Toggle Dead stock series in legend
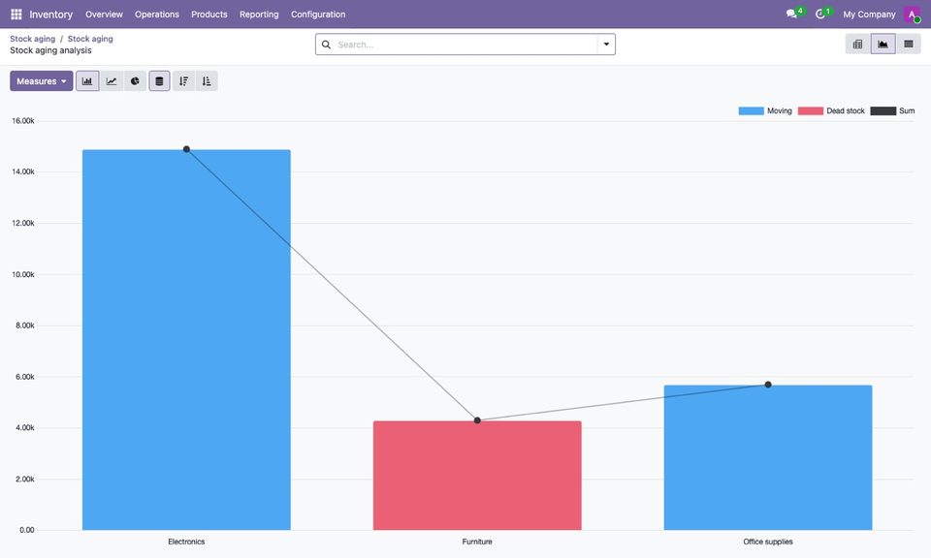The width and height of the screenshot is (931, 558). [x=831, y=110]
